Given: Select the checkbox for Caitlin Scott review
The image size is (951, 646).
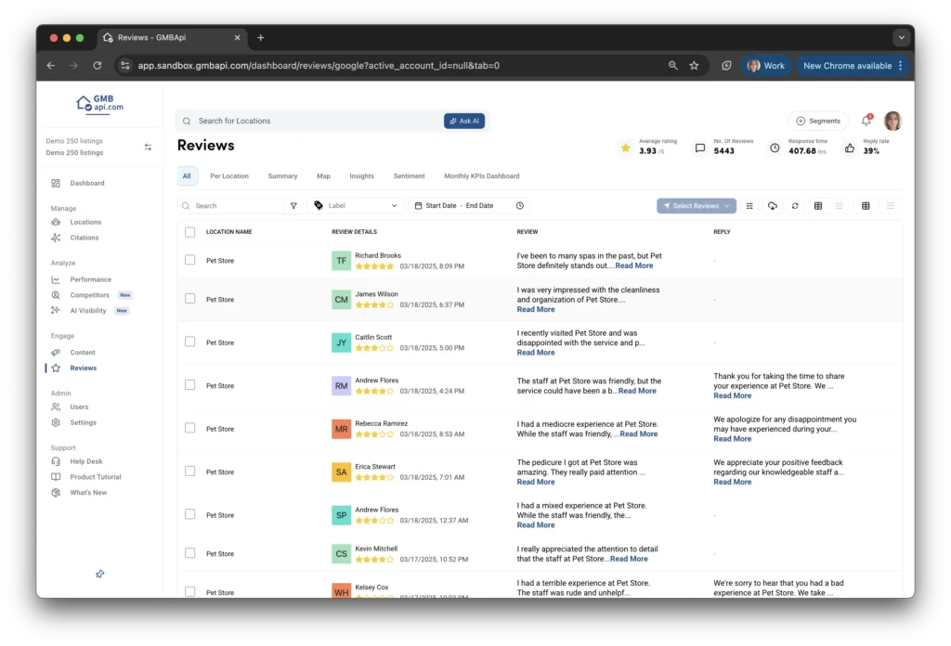Looking at the screenshot, I should (x=190, y=342).
